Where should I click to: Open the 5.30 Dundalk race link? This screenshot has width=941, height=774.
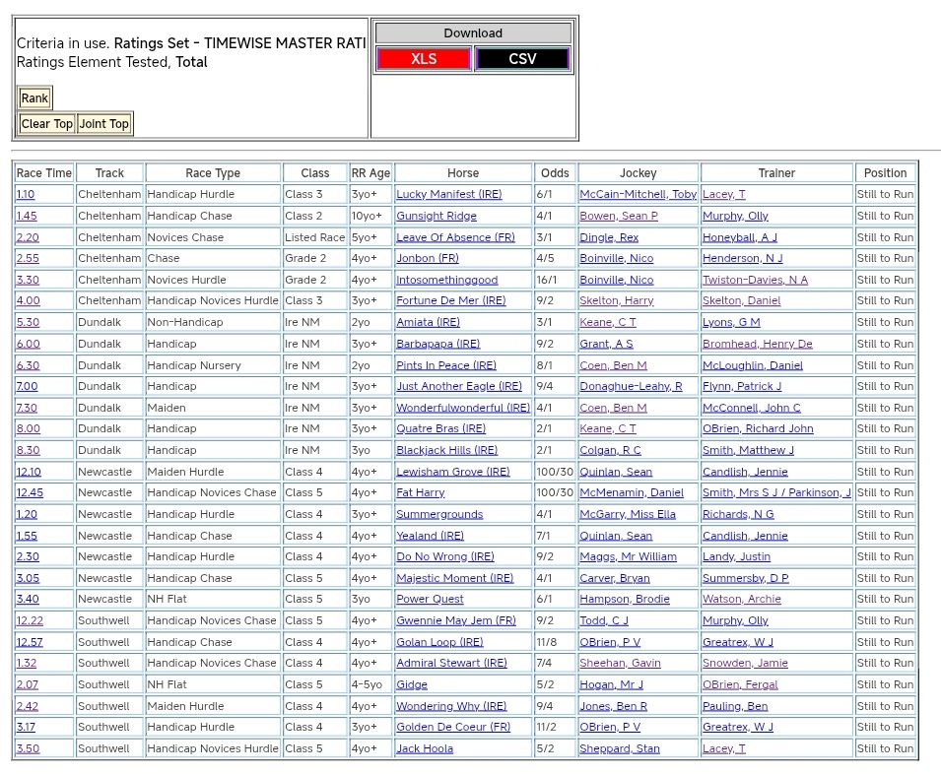pos(28,323)
